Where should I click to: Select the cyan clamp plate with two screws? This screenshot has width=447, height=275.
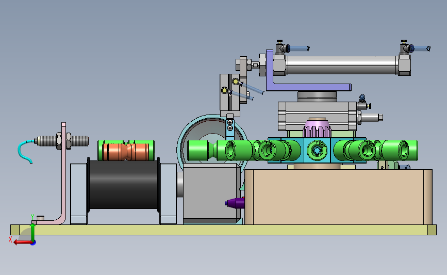230,129
